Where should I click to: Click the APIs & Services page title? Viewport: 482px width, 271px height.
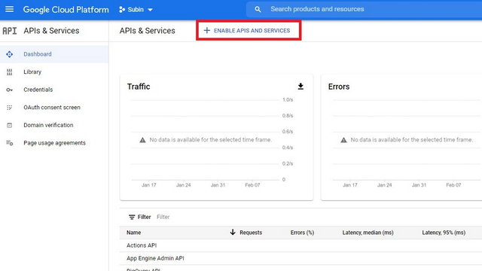pyautogui.click(x=148, y=31)
